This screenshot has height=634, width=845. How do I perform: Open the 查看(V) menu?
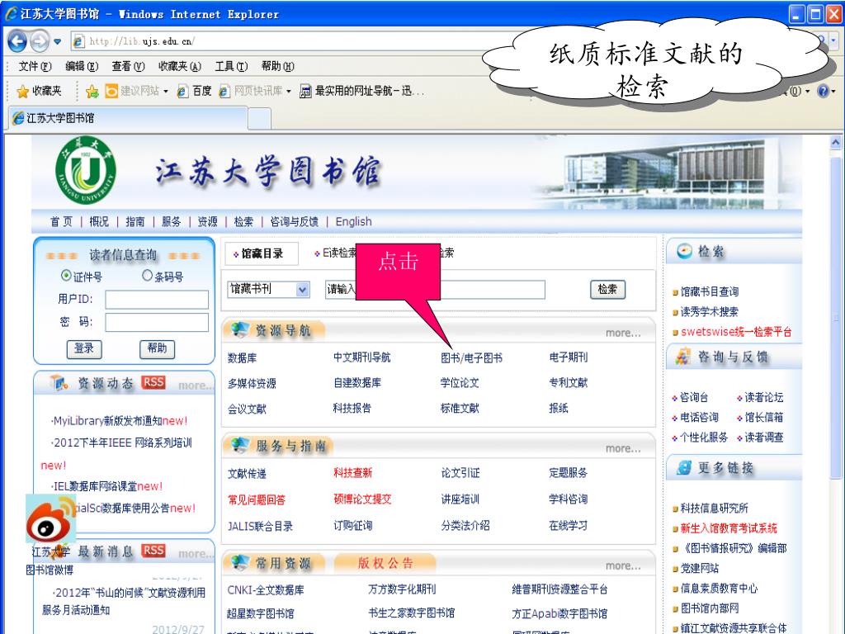pyautogui.click(x=128, y=66)
